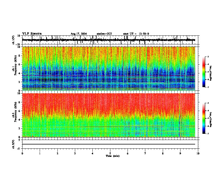Click the ch.1 voltage waveform trace
The image size is (223, 172).
pyautogui.click(x=109, y=40)
